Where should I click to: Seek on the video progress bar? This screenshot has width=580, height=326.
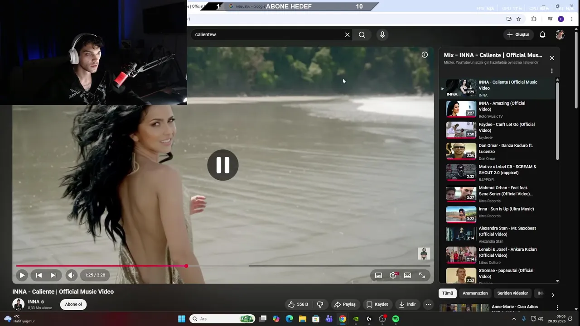pyautogui.click(x=223, y=266)
